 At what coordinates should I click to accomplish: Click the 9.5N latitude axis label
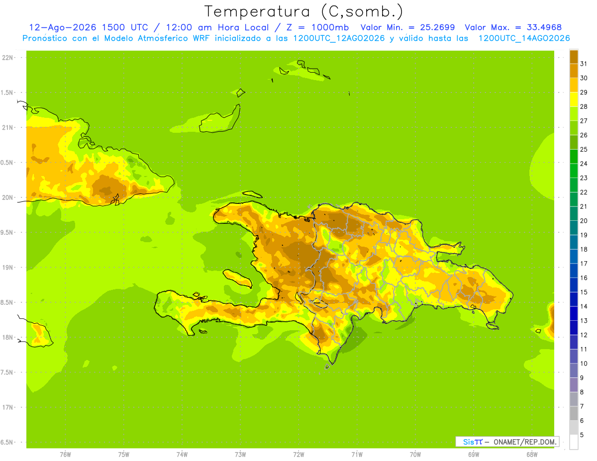tap(7, 233)
